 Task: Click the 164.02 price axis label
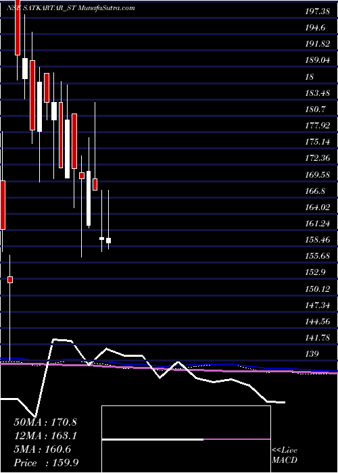(x=317, y=207)
